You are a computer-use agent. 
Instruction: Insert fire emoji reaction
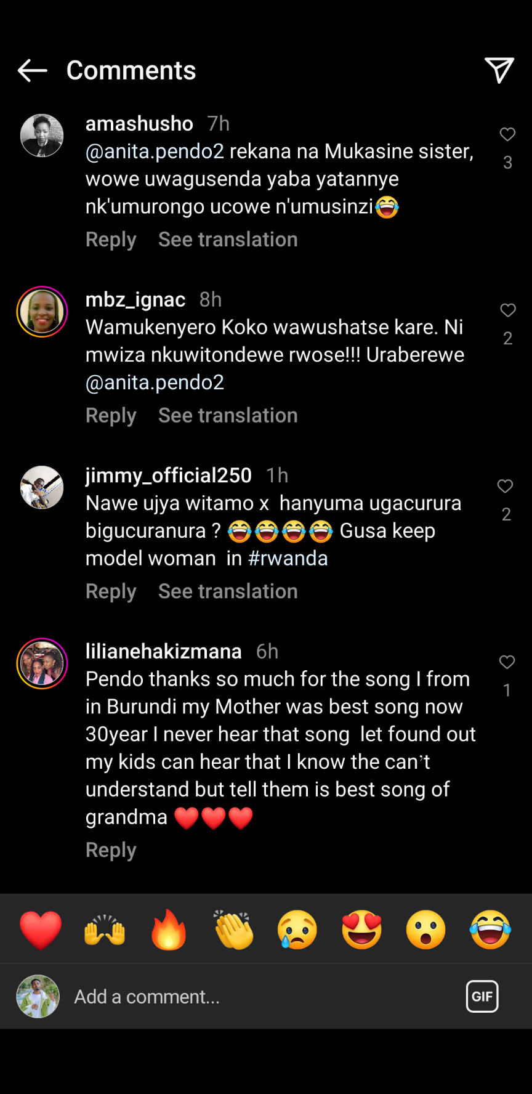[169, 930]
